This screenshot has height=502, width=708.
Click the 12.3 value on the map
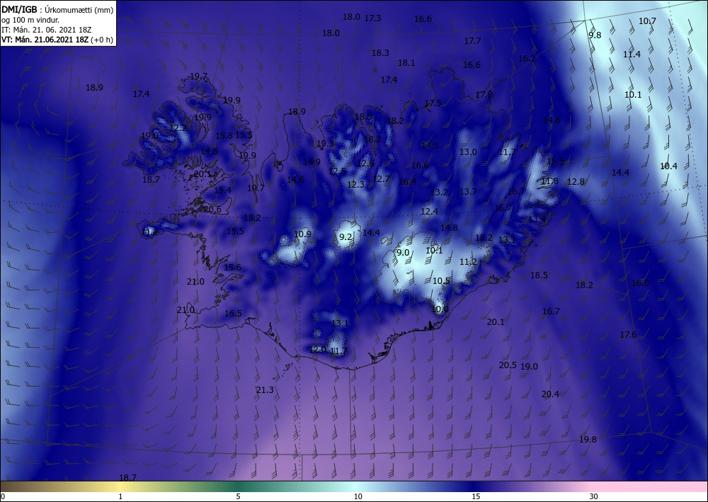click(356, 184)
